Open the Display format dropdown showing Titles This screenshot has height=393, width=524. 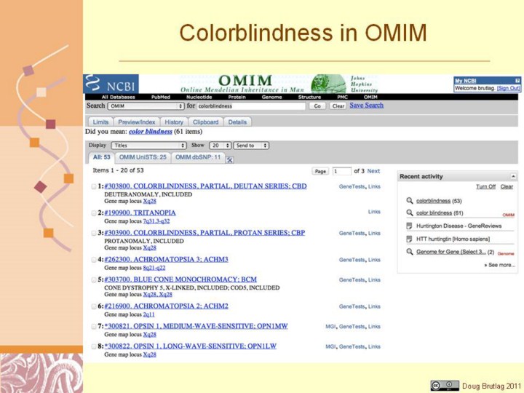pyautogui.click(x=148, y=146)
